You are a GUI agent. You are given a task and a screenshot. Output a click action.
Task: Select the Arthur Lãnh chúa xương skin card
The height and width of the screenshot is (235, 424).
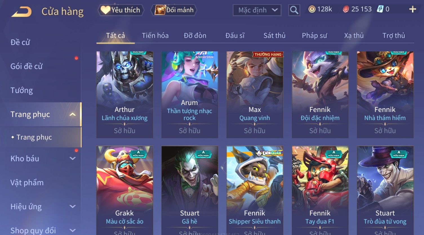[125, 94]
